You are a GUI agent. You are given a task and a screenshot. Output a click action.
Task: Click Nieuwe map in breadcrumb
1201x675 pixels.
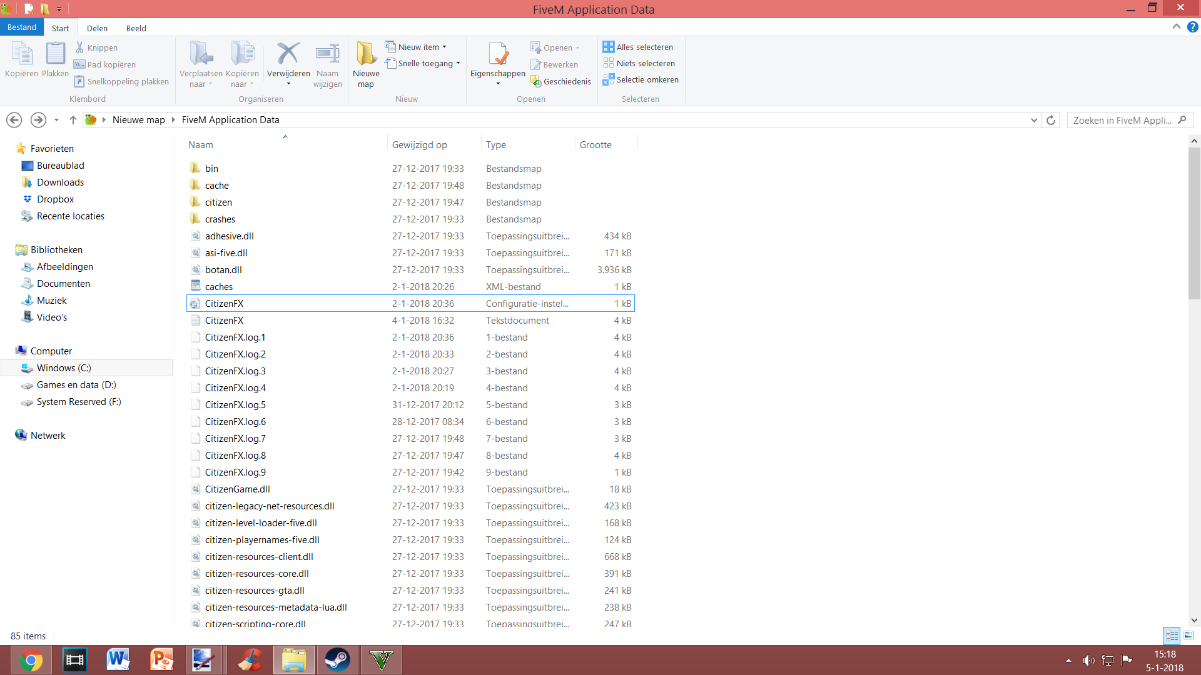pyautogui.click(x=139, y=120)
